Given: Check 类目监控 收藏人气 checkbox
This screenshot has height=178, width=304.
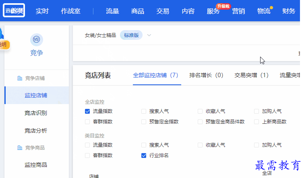Looking at the screenshot, I should click(200, 145).
